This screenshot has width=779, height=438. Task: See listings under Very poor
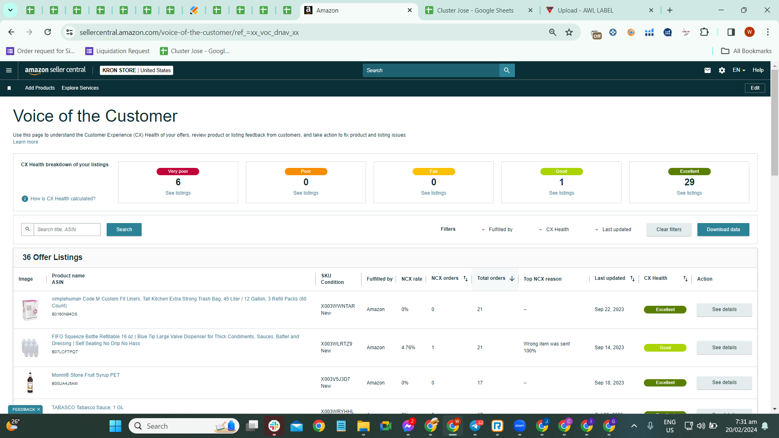pyautogui.click(x=178, y=193)
